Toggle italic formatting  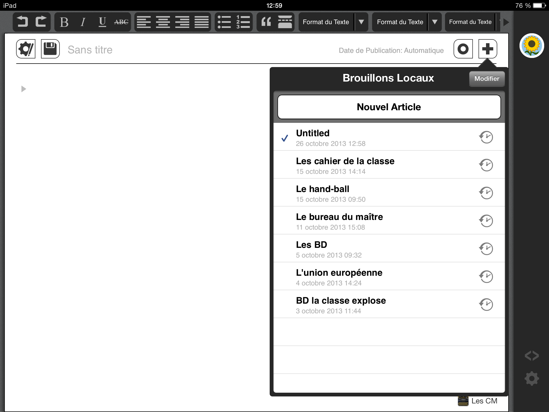83,22
